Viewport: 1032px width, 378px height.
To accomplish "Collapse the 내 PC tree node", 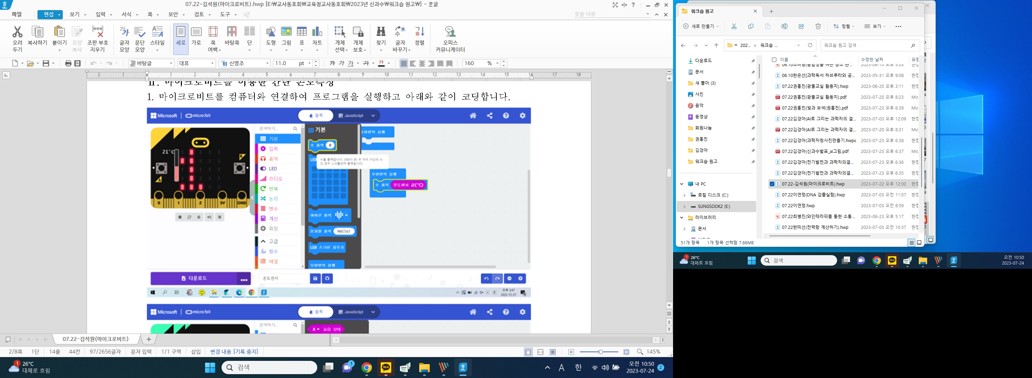I will (681, 184).
